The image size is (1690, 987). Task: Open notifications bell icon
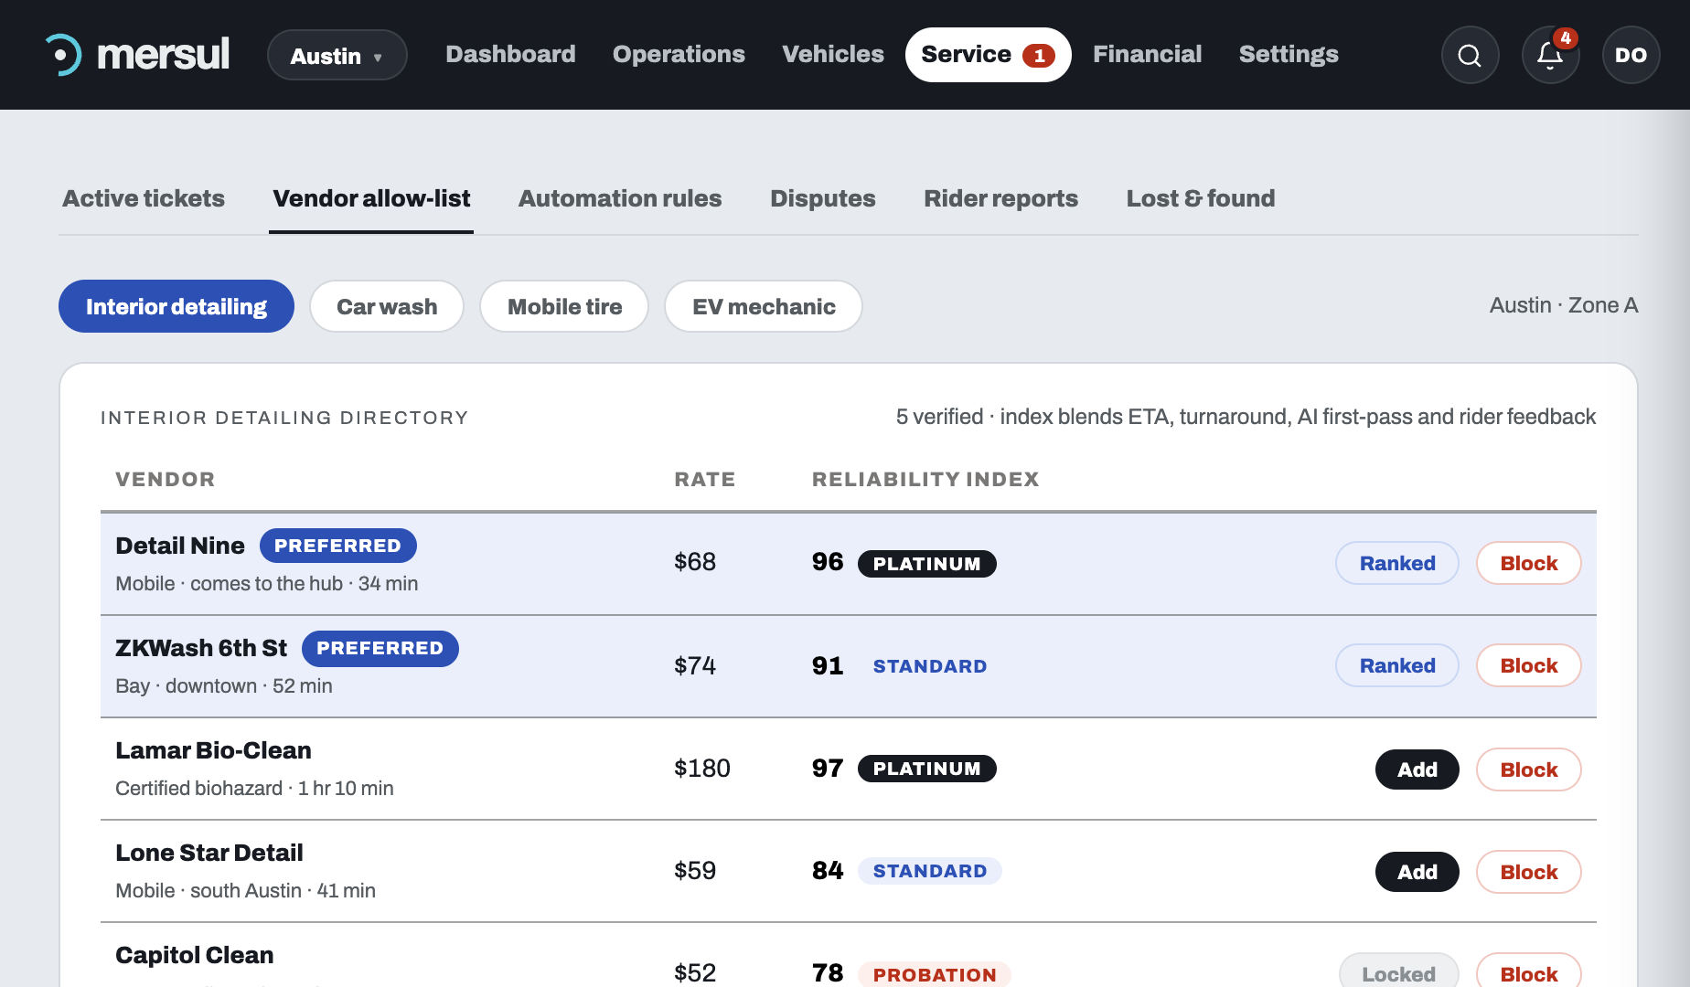[x=1550, y=55]
